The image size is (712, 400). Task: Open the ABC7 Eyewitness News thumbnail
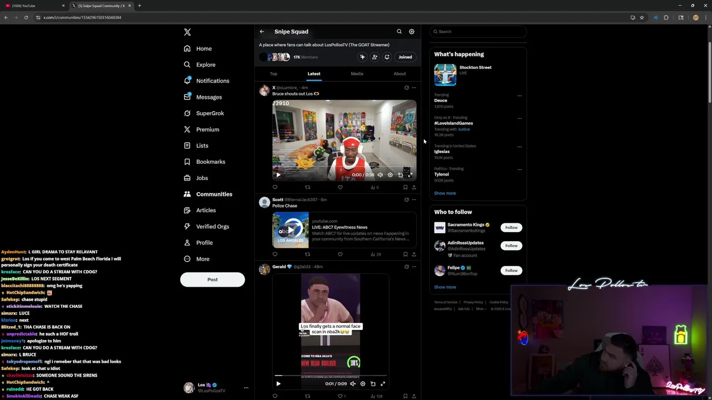pyautogui.click(x=290, y=230)
